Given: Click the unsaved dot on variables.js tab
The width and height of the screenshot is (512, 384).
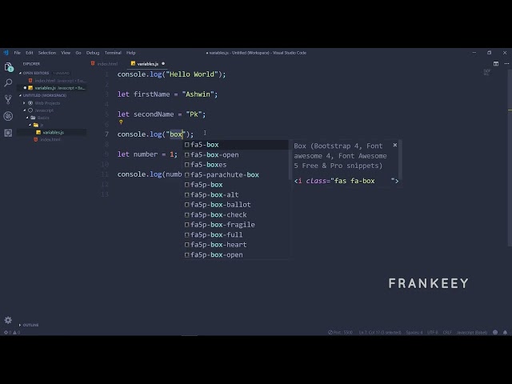Looking at the screenshot, I should click(163, 64).
